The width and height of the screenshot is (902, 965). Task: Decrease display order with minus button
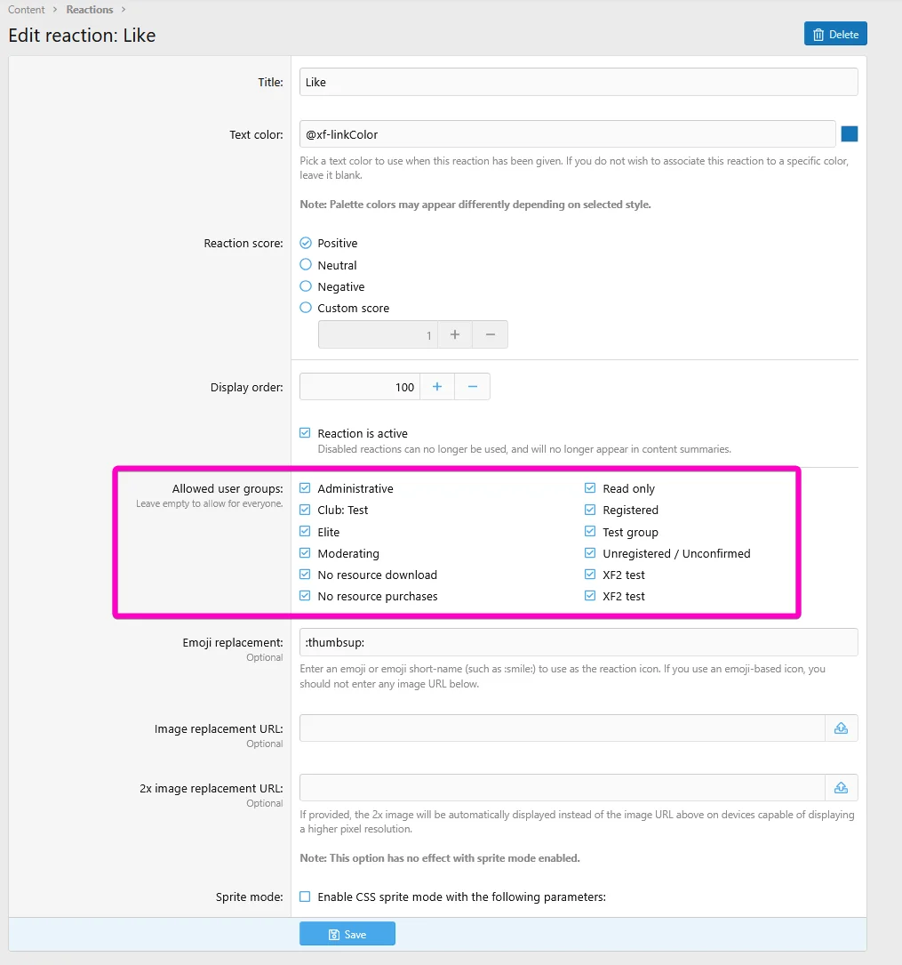[473, 387]
